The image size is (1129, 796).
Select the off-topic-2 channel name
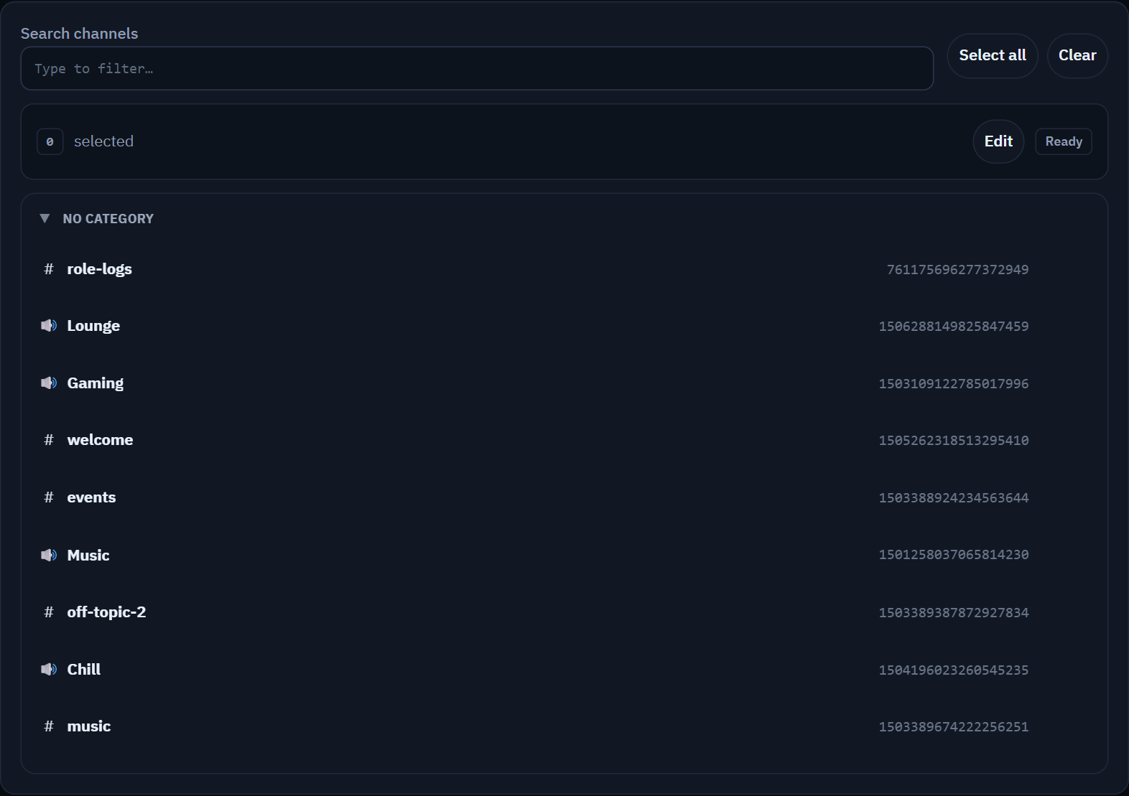click(106, 612)
